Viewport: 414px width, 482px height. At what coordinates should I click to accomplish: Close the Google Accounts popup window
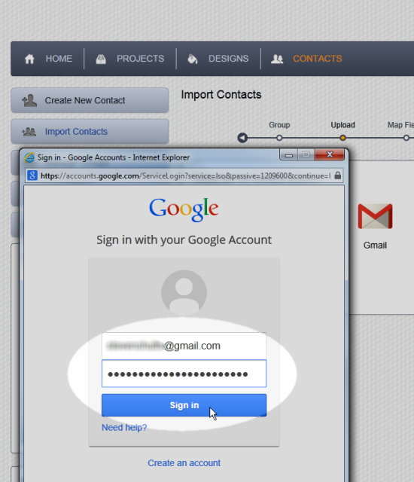click(330, 154)
